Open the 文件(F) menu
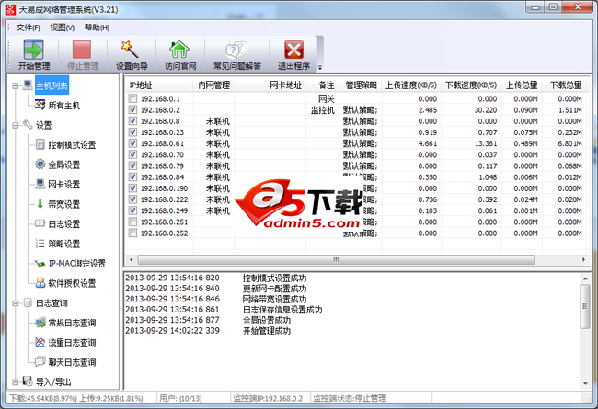 point(28,28)
